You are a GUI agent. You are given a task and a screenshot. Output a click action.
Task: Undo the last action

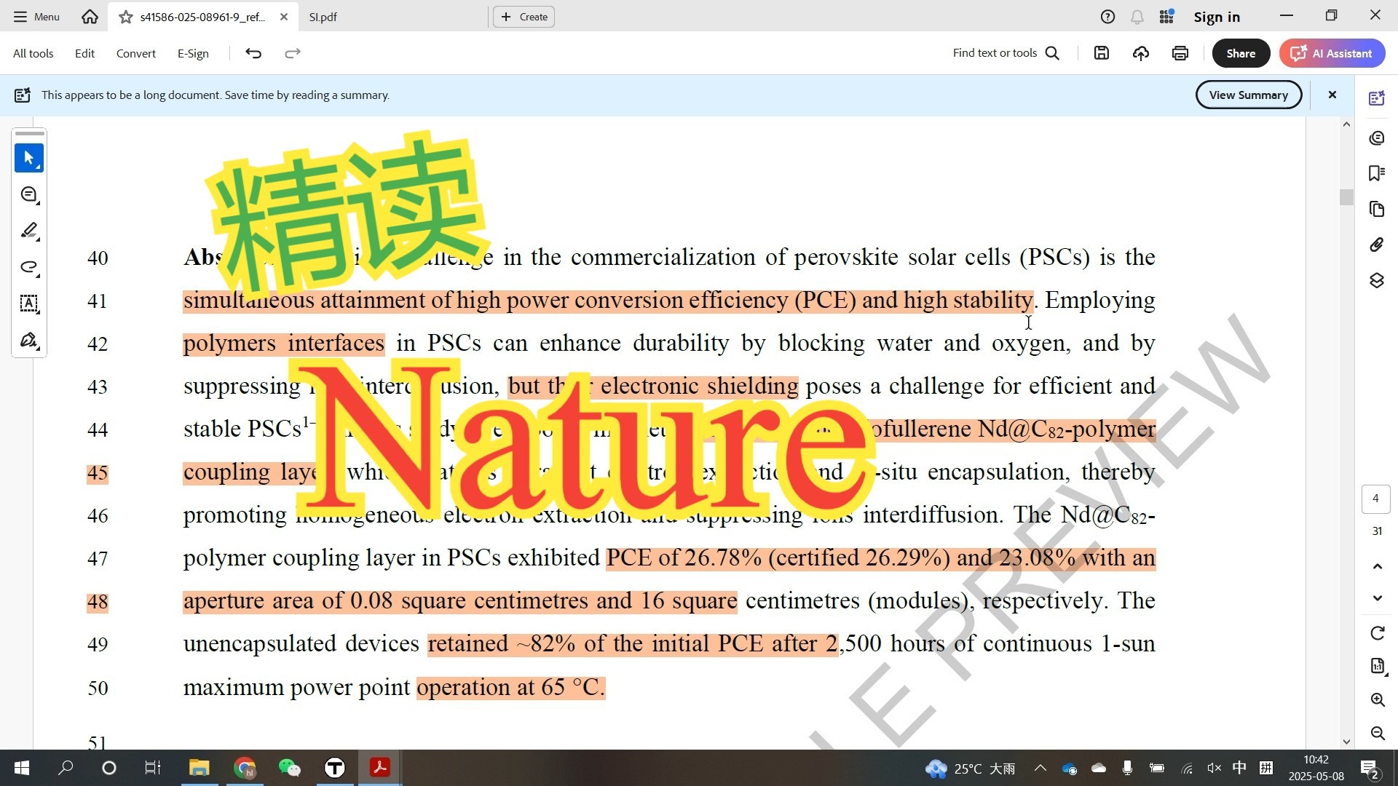tap(253, 53)
